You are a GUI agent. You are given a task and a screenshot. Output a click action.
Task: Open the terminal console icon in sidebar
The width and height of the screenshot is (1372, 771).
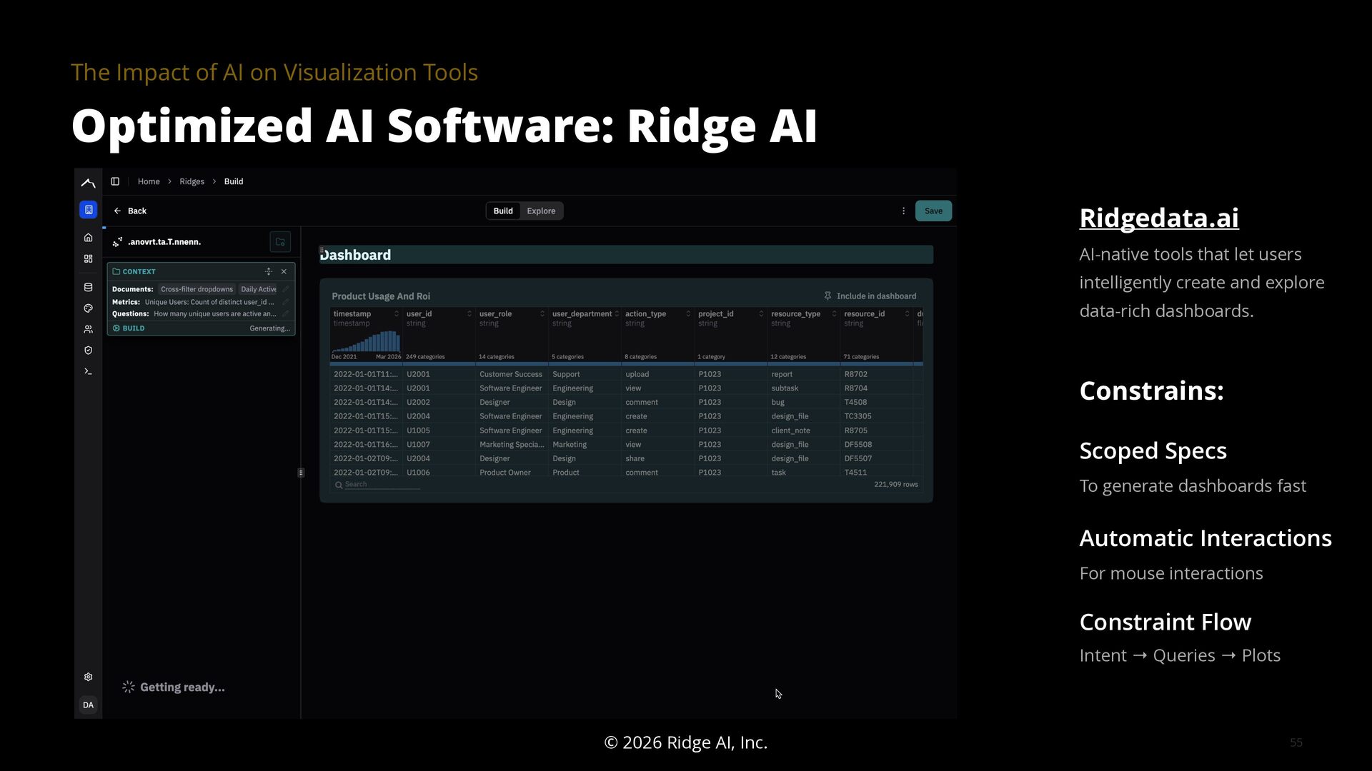pyautogui.click(x=88, y=371)
